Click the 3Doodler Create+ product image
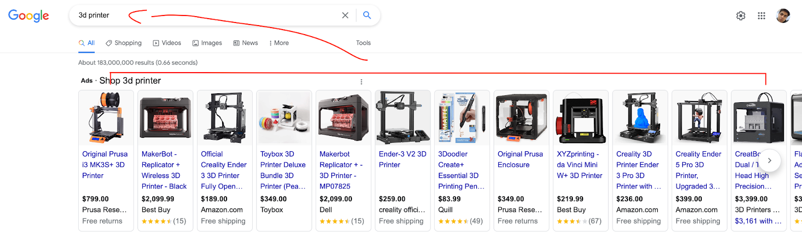The image size is (802, 233). click(462, 118)
